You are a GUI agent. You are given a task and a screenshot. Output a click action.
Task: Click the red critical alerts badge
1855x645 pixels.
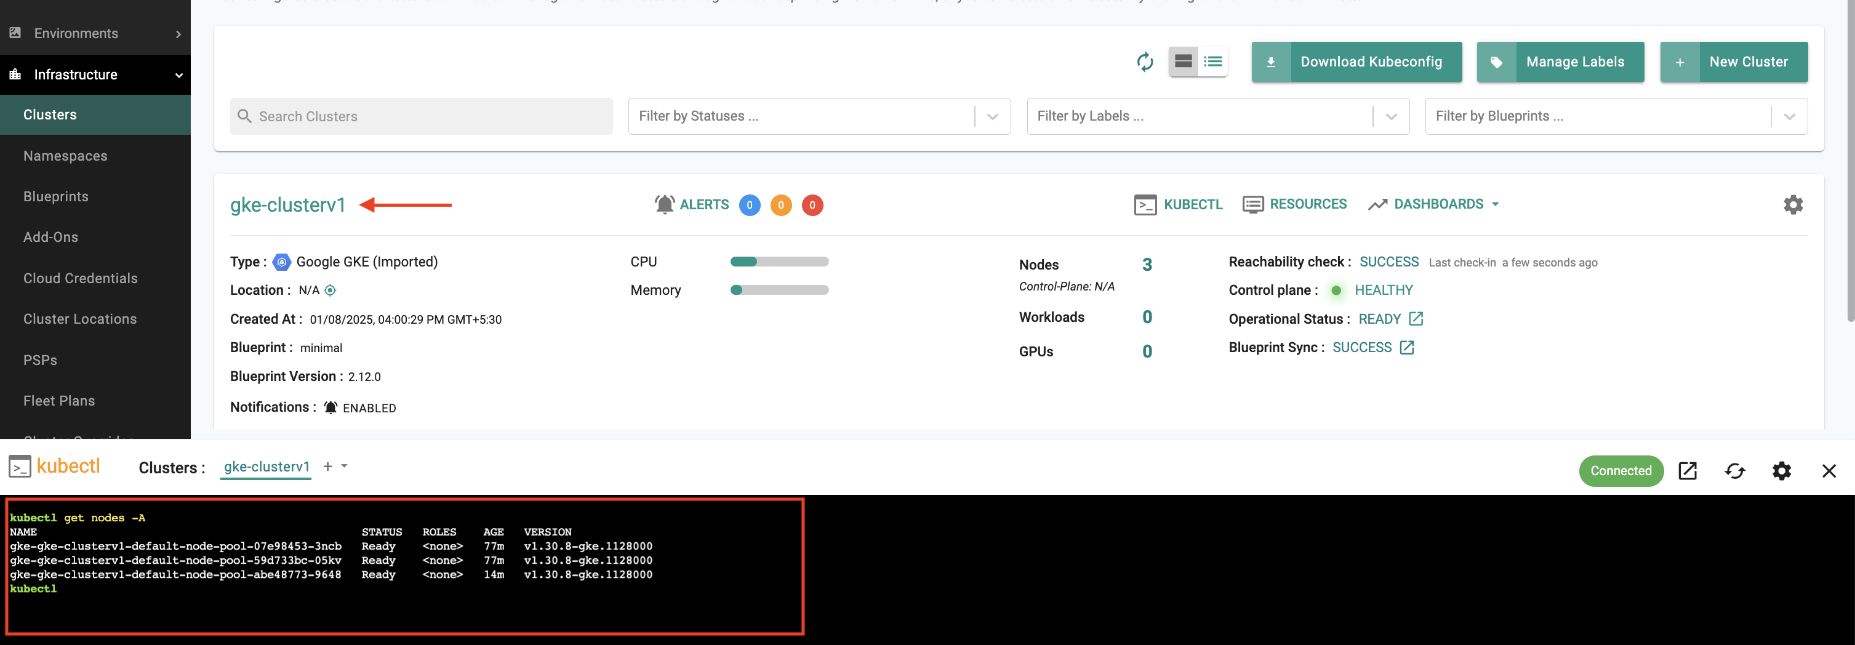812,205
